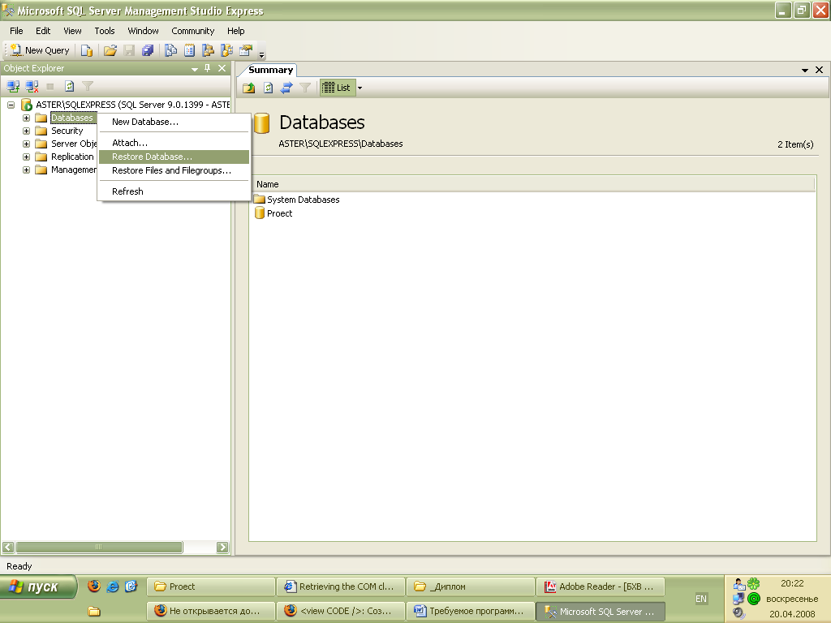Image resolution: width=831 pixels, height=623 pixels.
Task: Select the ASTER\SQLEXPRESS server in tree
Action: [x=132, y=105]
